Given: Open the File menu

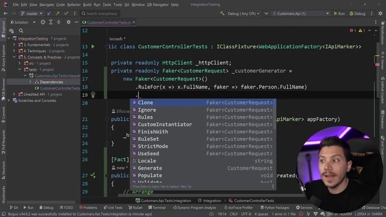Looking at the screenshot, I should (16, 5).
